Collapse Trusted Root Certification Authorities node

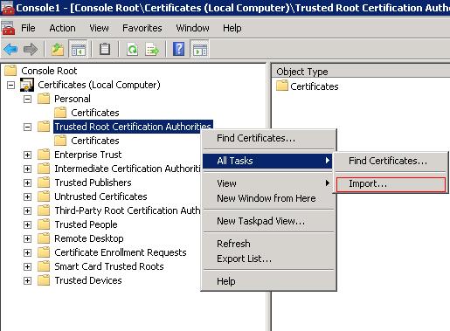pyautogui.click(x=27, y=127)
